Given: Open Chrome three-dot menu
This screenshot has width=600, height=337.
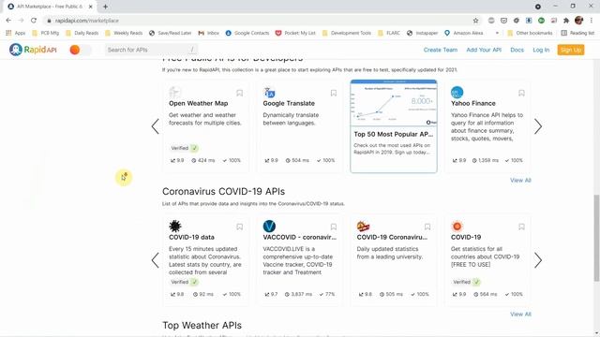Looking at the screenshot, I should [592, 21].
